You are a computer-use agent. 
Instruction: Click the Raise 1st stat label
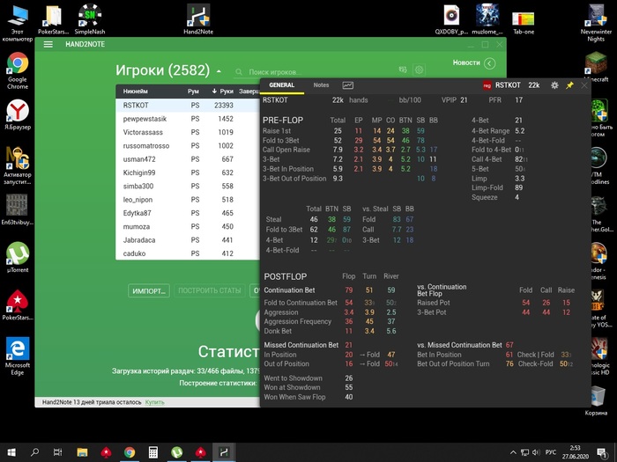pos(277,131)
